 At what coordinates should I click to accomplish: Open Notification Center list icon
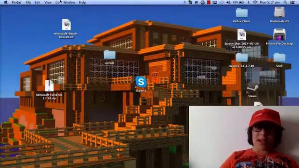click(x=292, y=2)
